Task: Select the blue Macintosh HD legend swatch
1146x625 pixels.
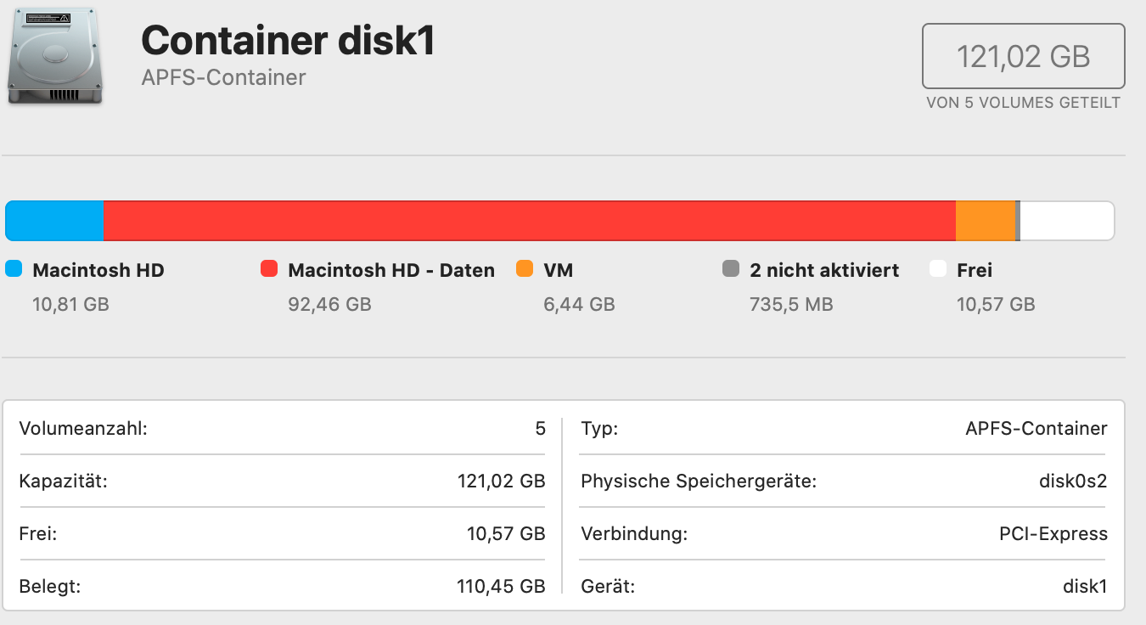Action: point(14,269)
